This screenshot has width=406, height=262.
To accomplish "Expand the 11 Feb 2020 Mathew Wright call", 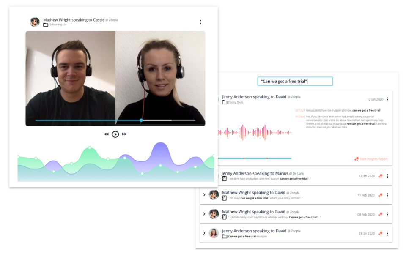I will 204,195.
